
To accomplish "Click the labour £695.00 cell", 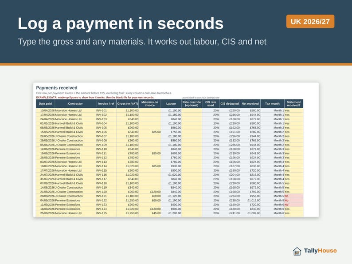I will click(x=171, y=153).
